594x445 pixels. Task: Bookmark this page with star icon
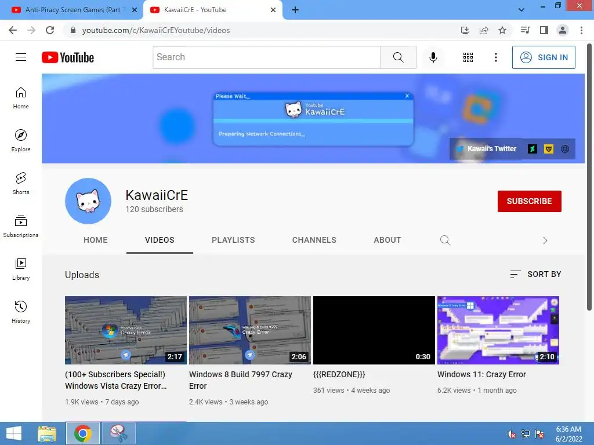pyautogui.click(x=502, y=30)
